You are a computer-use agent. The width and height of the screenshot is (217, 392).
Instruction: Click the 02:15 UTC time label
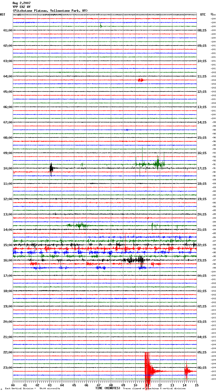(202, 306)
